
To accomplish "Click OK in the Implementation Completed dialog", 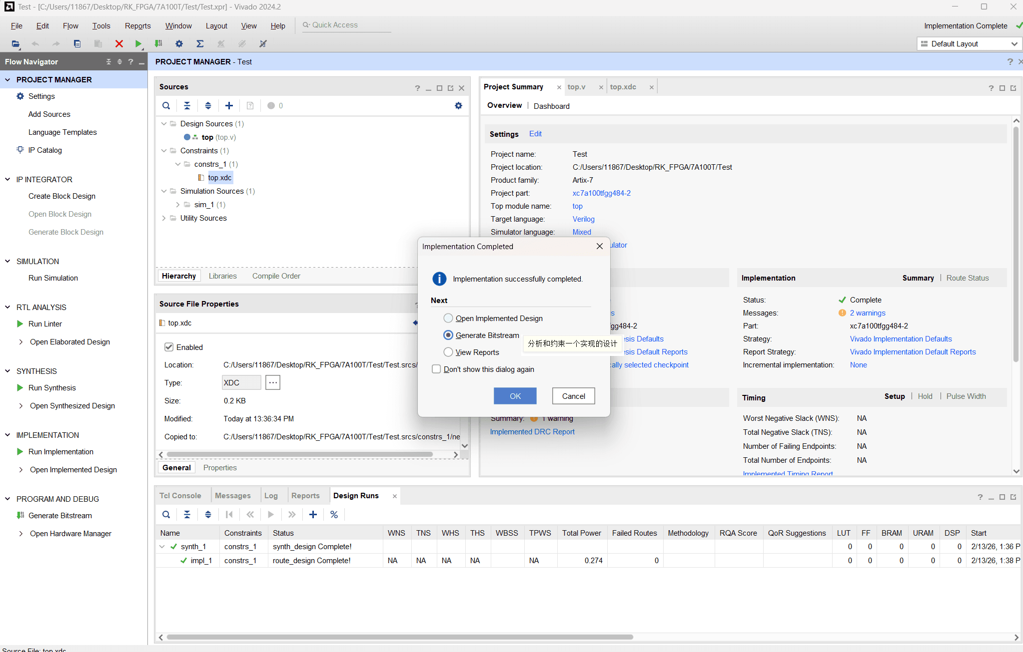I will 515,396.
